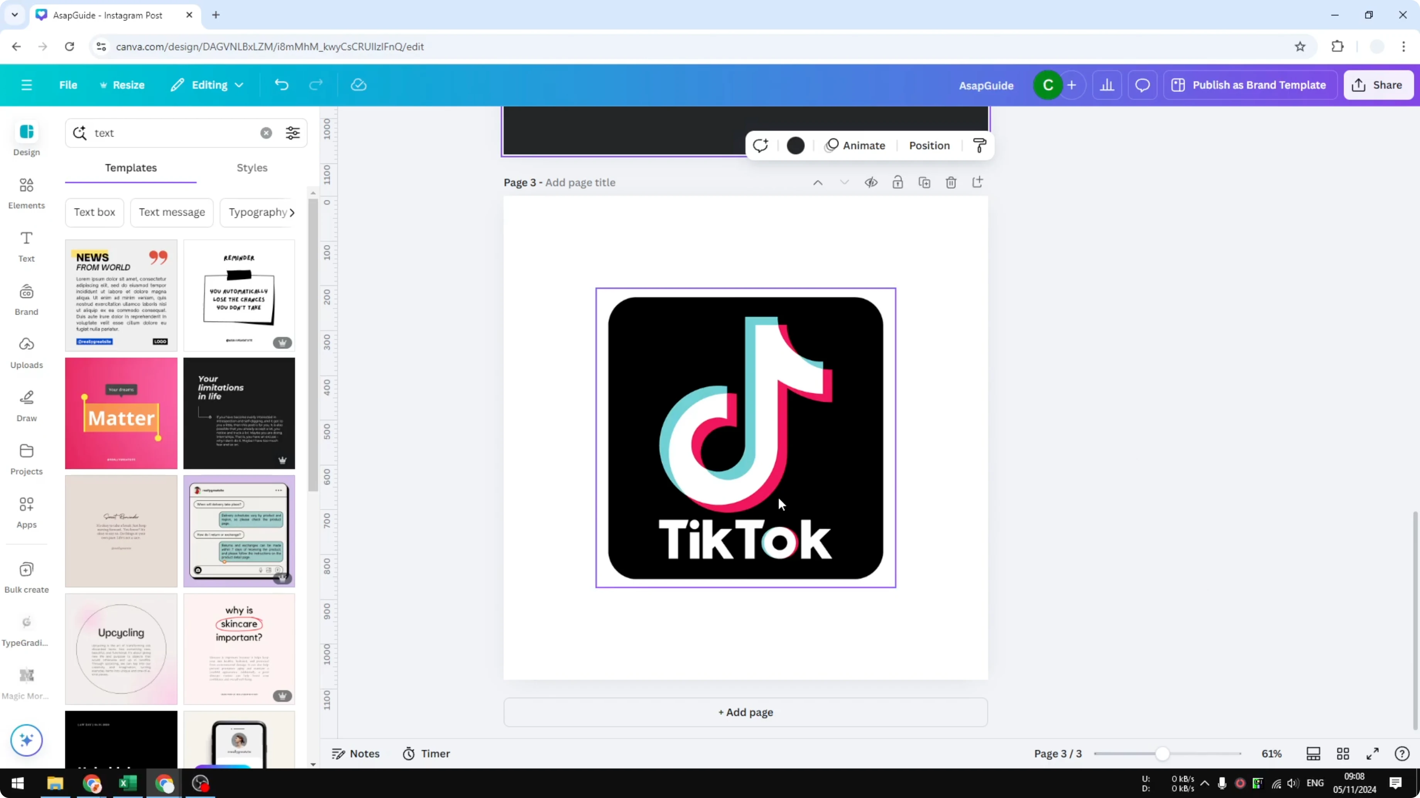The height and width of the screenshot is (798, 1420).
Task: Open search filters beside the text search box
Action: [x=293, y=133]
